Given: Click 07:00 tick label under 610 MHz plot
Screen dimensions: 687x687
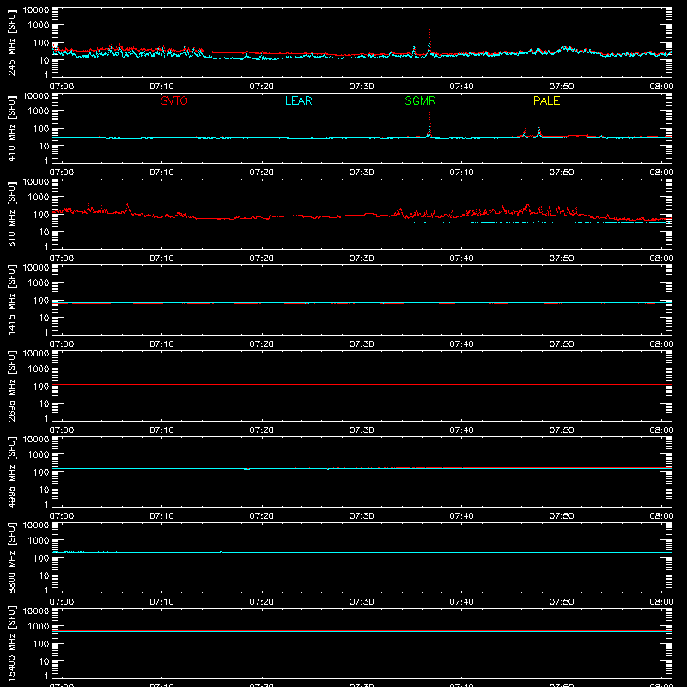Looking at the screenshot, I should click(x=62, y=258).
